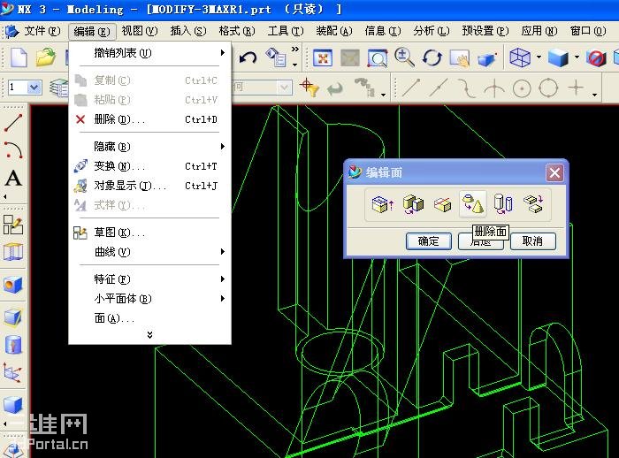Click the Pan hand icon

[460, 58]
